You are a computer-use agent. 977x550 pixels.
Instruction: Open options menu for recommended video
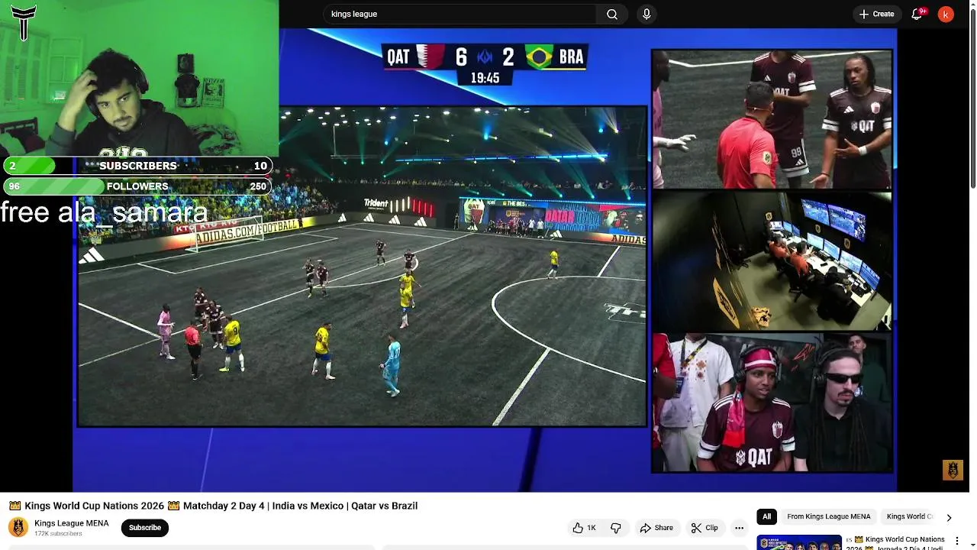coord(956,541)
